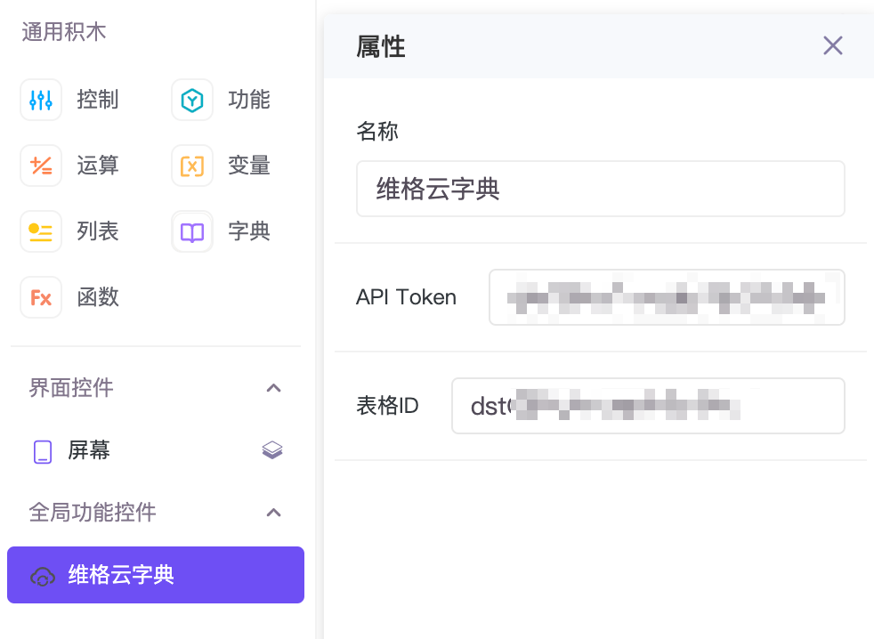Click the 变量 category label
The height and width of the screenshot is (639, 874).
(x=249, y=166)
